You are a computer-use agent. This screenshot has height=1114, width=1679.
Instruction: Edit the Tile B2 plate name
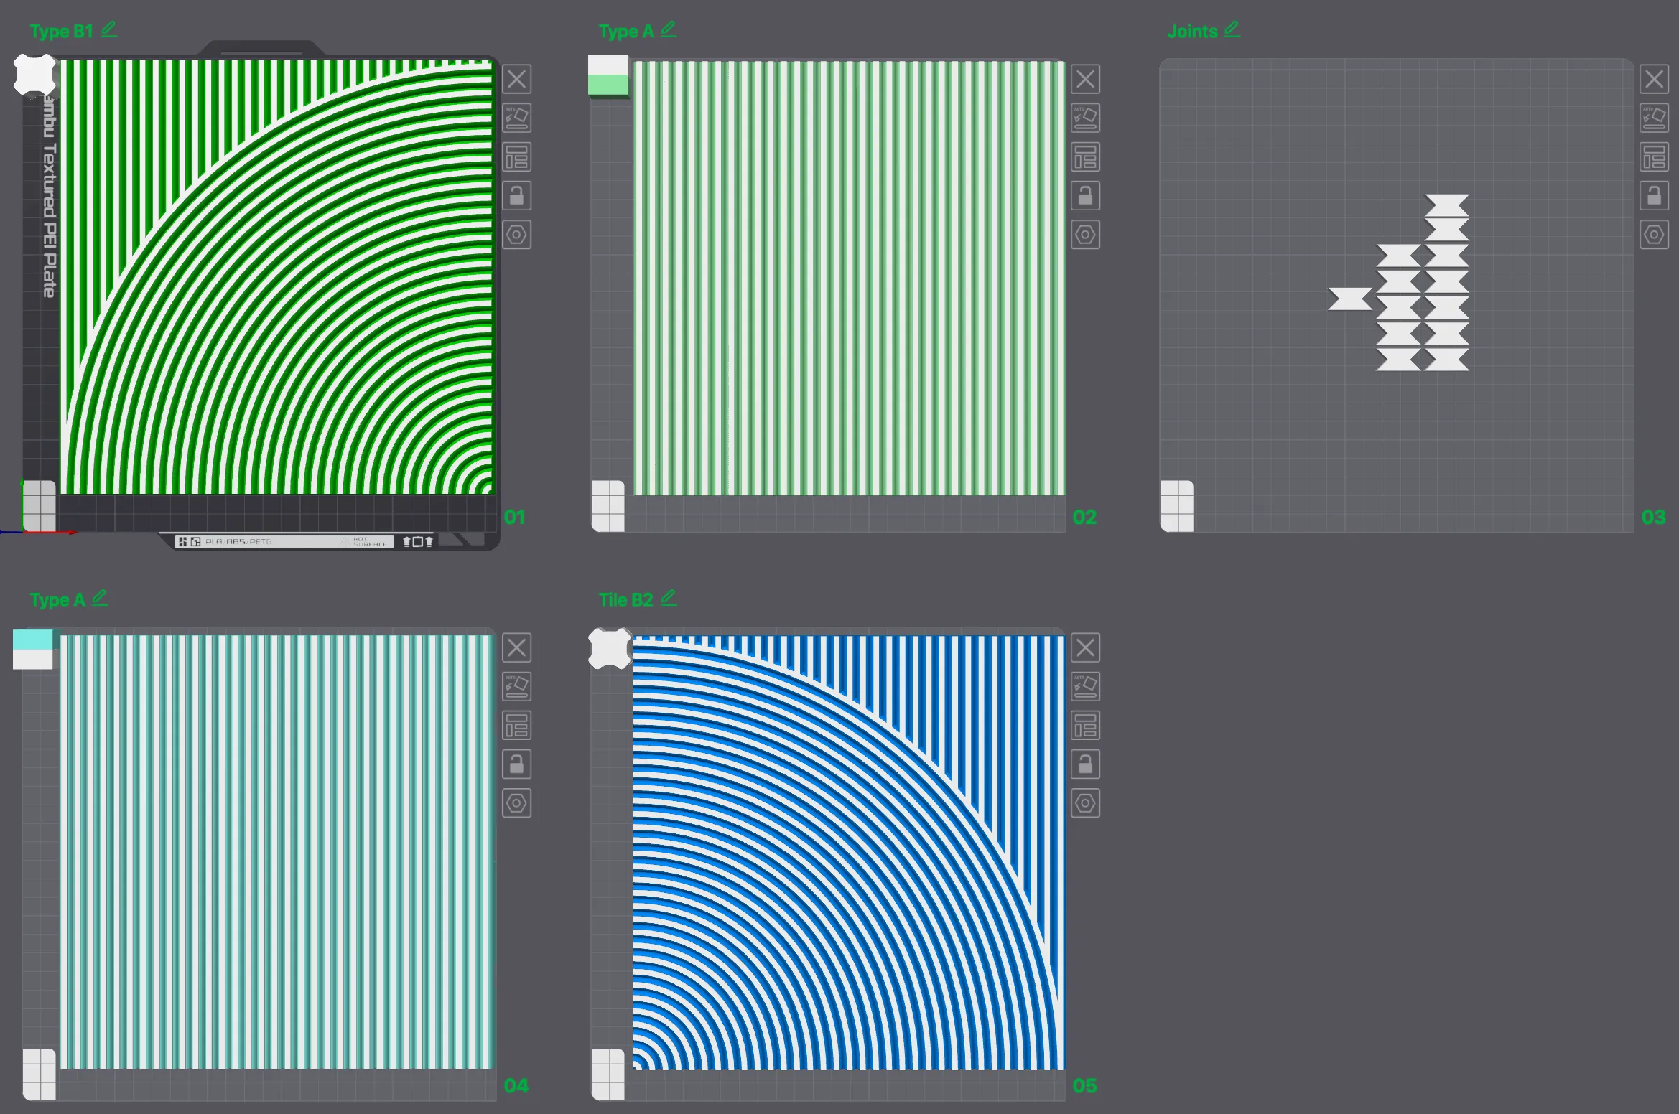tap(669, 598)
